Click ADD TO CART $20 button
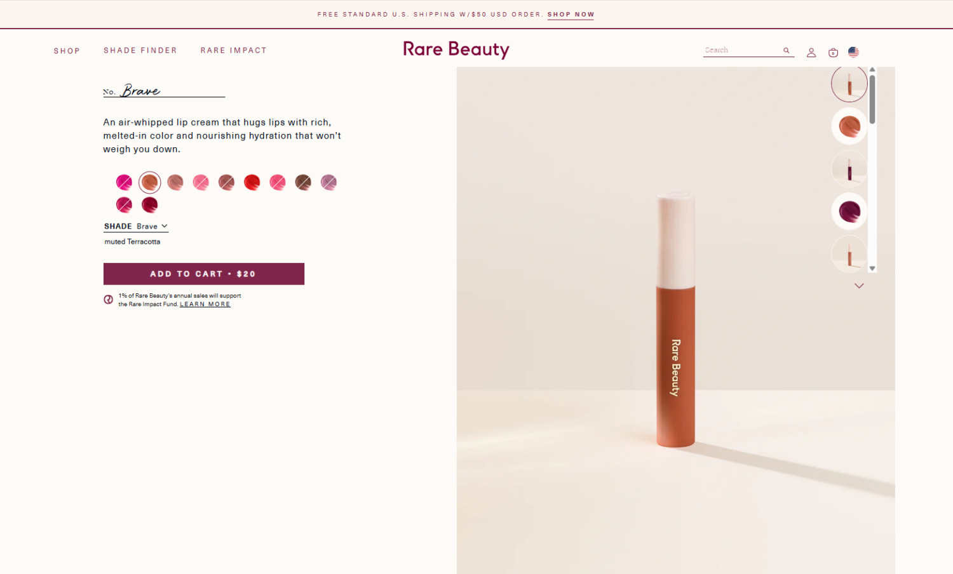 pyautogui.click(x=204, y=274)
